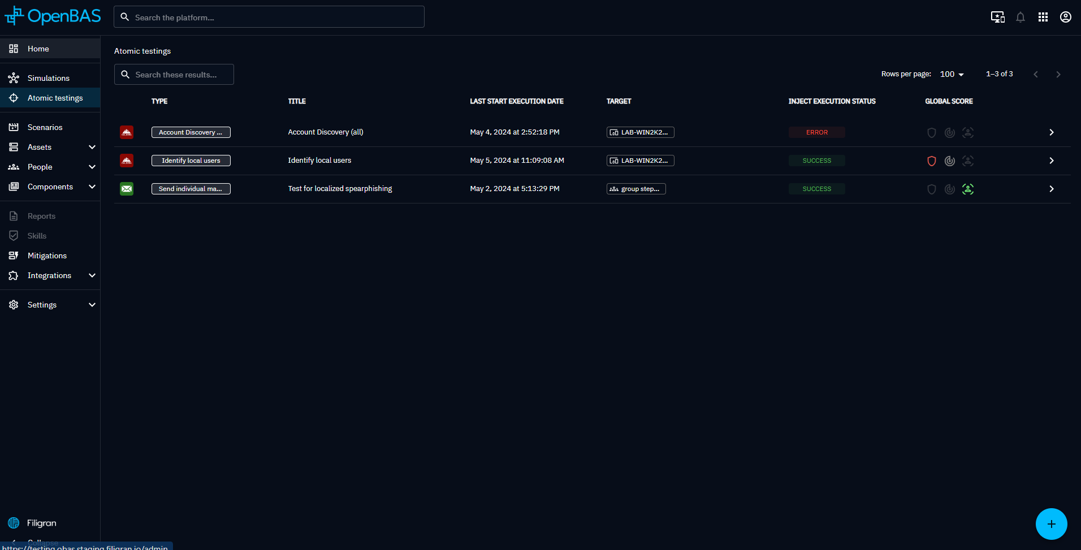Screen dimensions: 1081x550
Task: Open the apps grid menu icon
Action: click(x=1043, y=17)
